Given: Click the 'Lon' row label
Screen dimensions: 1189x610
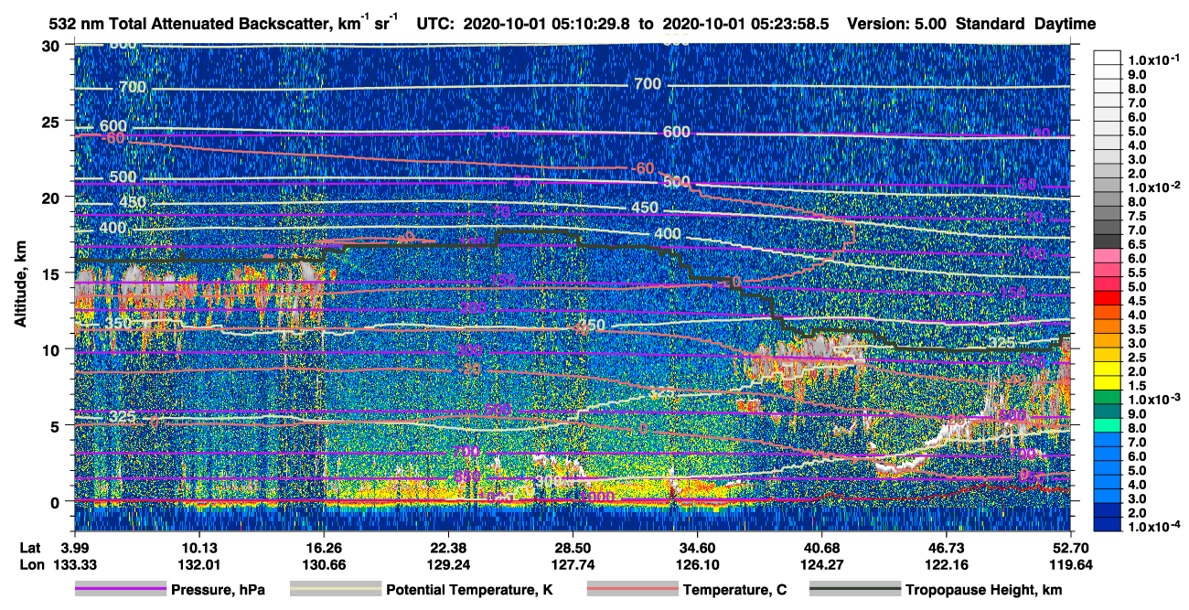Looking at the screenshot, I should tap(30, 563).
